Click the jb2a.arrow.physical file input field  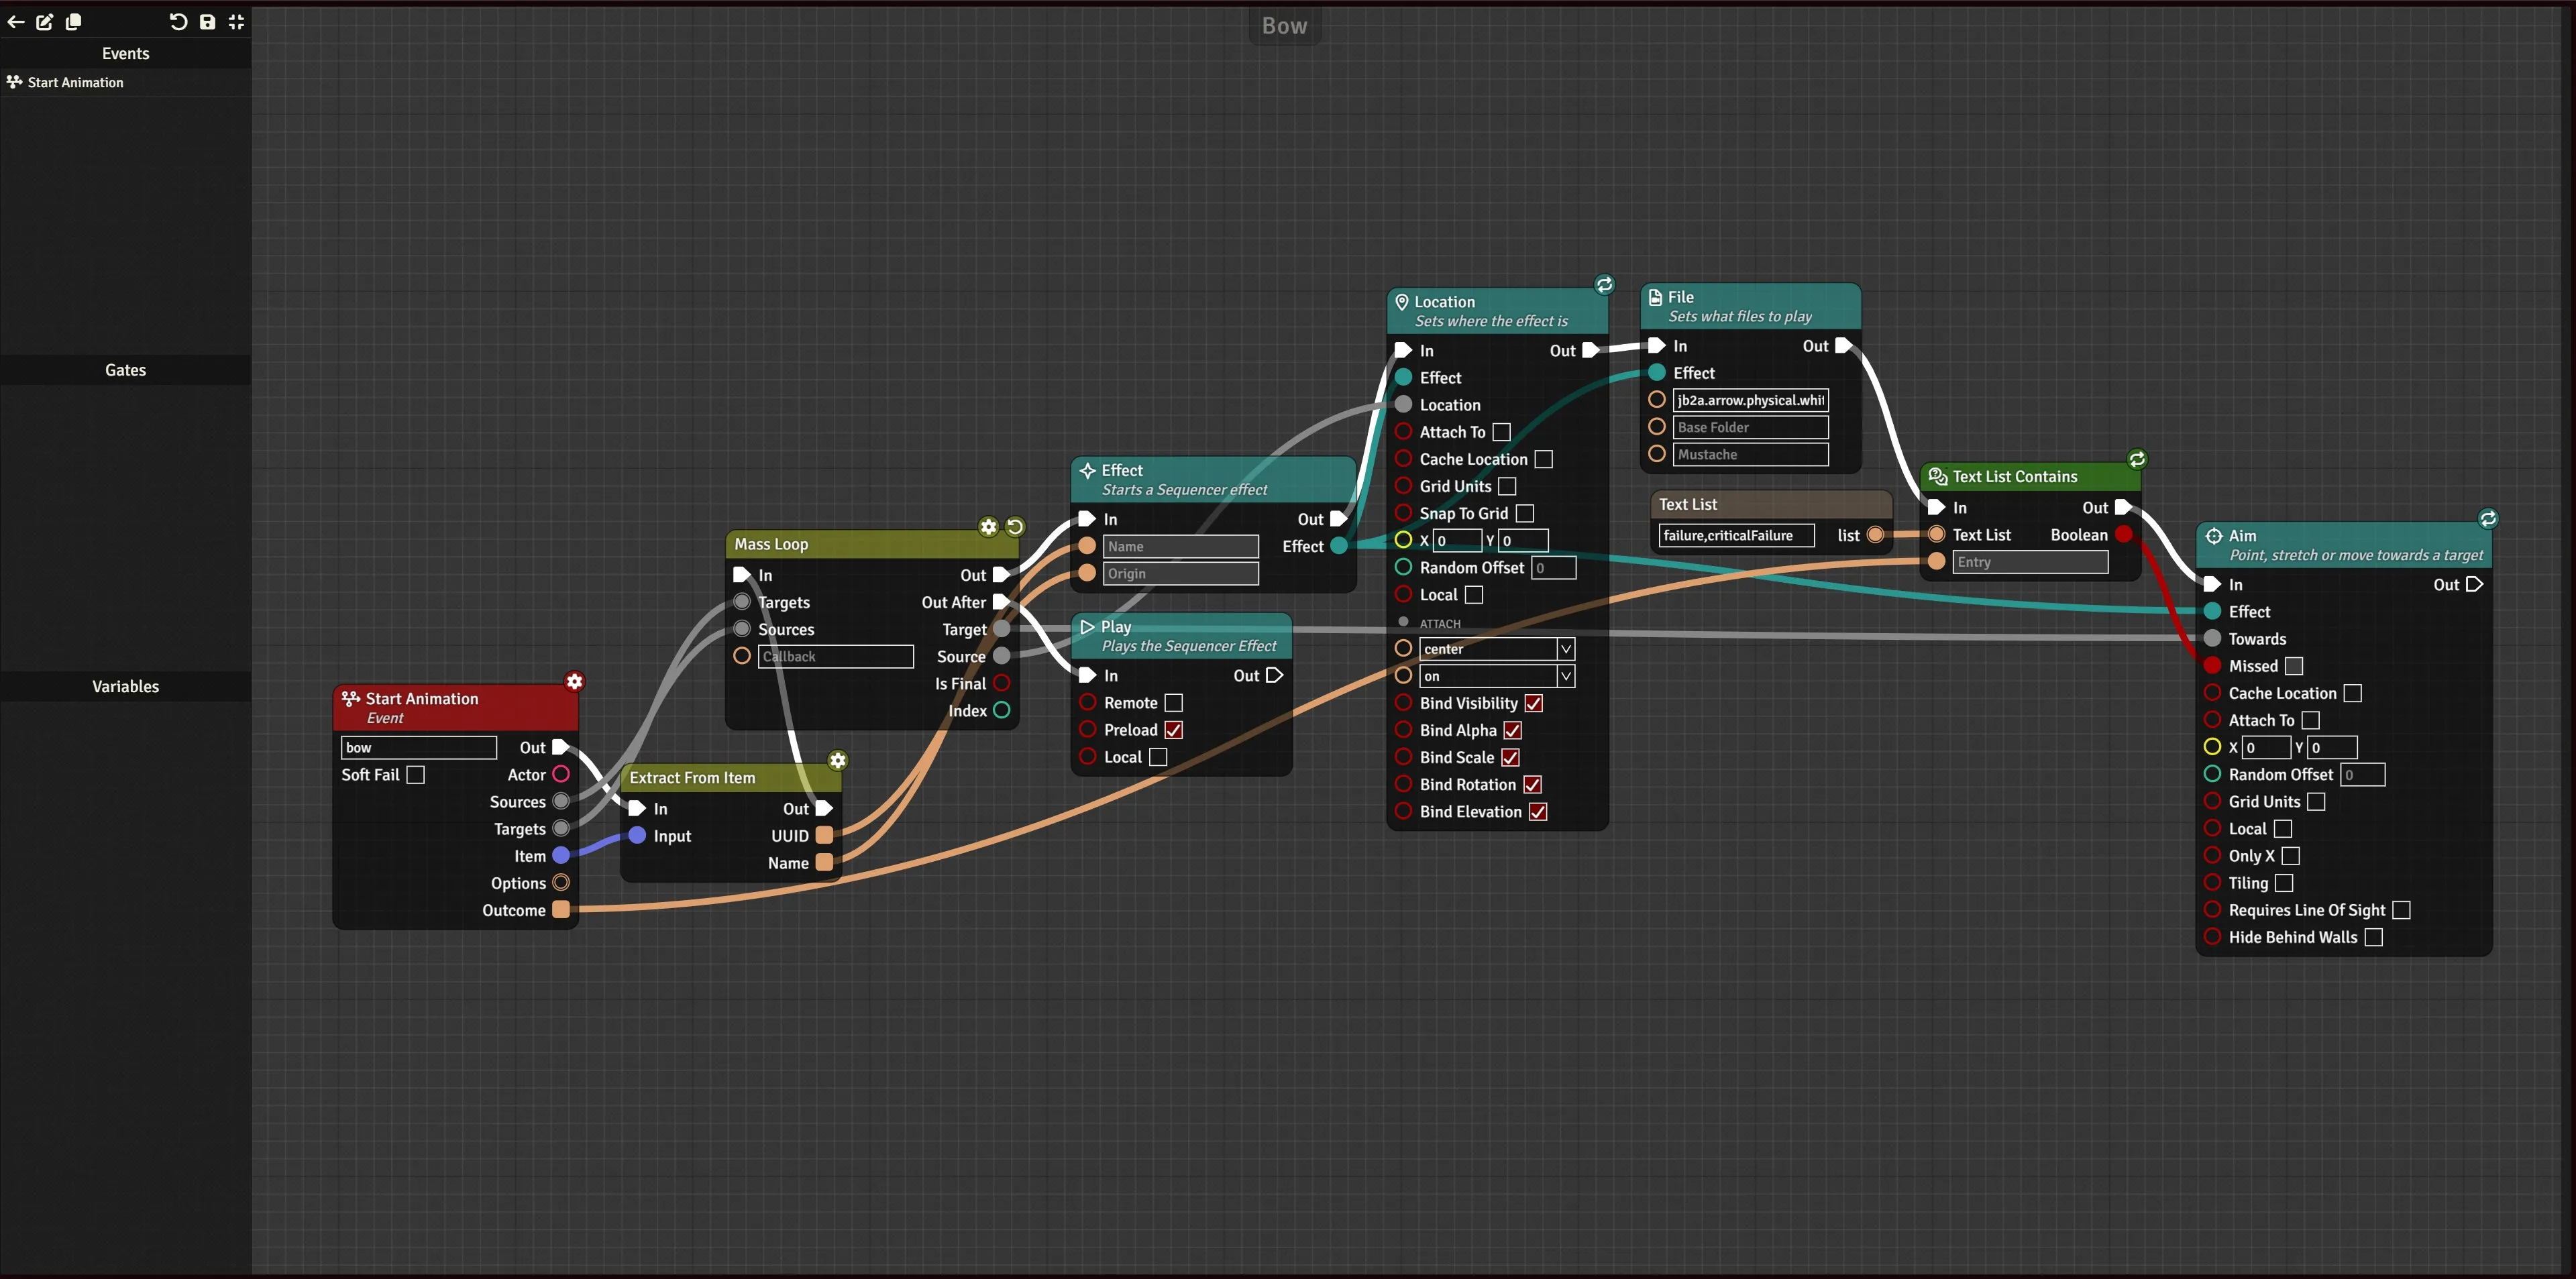click(x=1750, y=400)
